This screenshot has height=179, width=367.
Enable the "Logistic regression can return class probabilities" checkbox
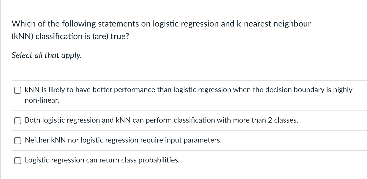pyautogui.click(x=18, y=161)
